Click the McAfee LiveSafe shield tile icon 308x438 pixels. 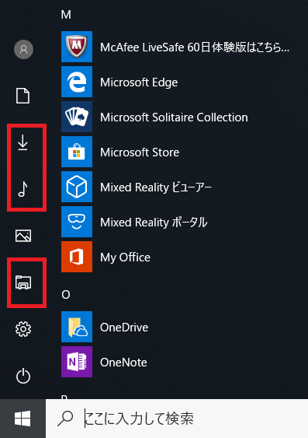(77, 47)
